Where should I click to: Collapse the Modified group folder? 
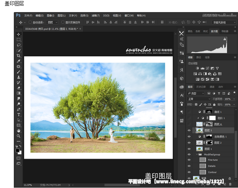(197, 154)
